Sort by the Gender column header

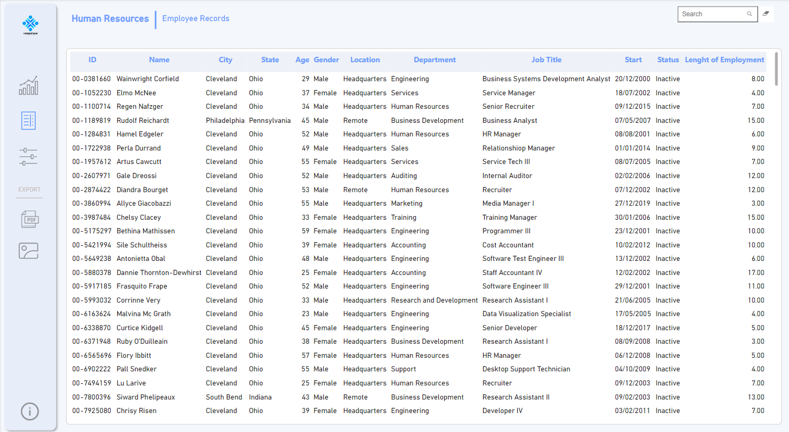[326, 60]
